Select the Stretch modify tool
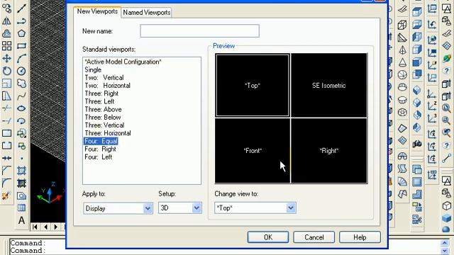The width and height of the screenshot is (454, 255). [x=6, y=96]
